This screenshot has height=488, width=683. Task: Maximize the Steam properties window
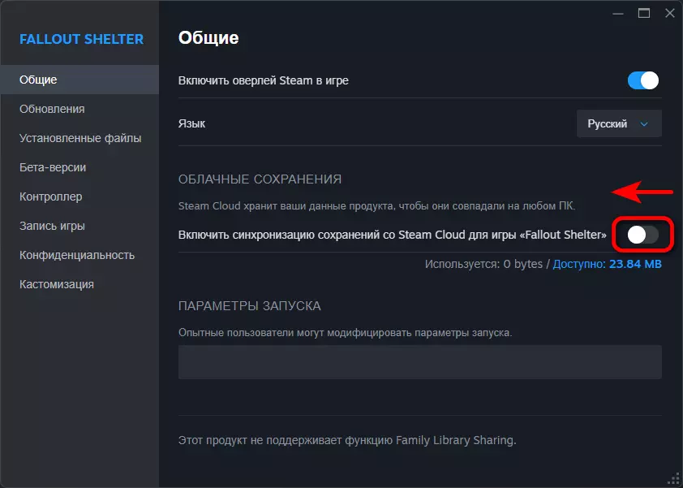coord(644,13)
